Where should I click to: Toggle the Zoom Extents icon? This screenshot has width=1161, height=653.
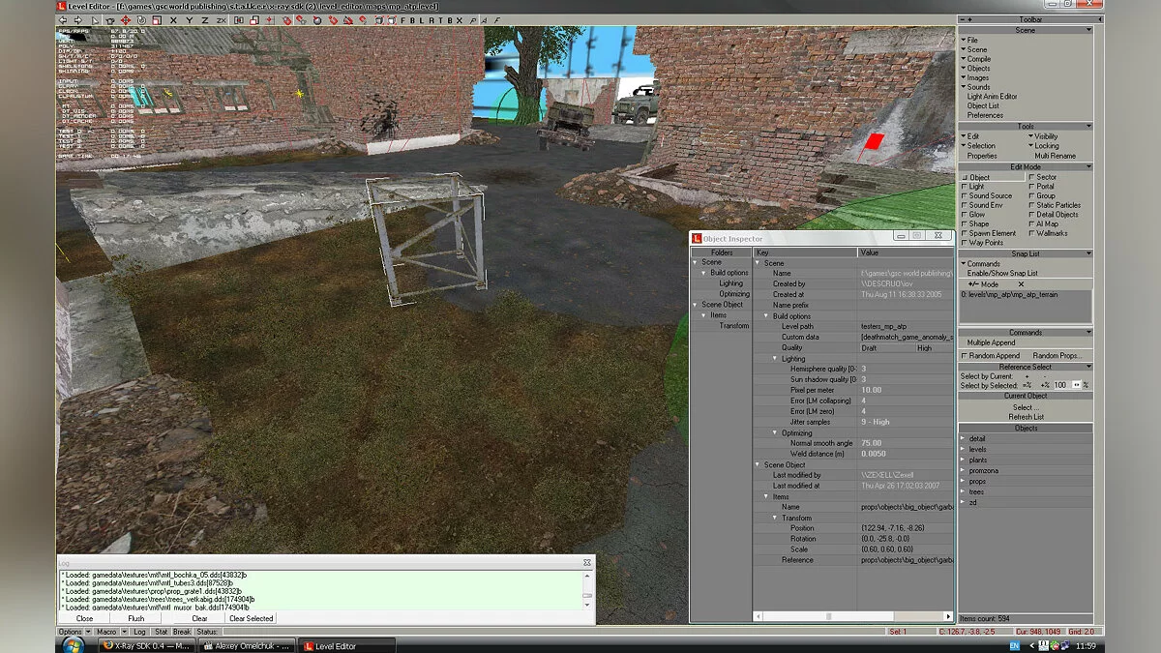[379, 19]
